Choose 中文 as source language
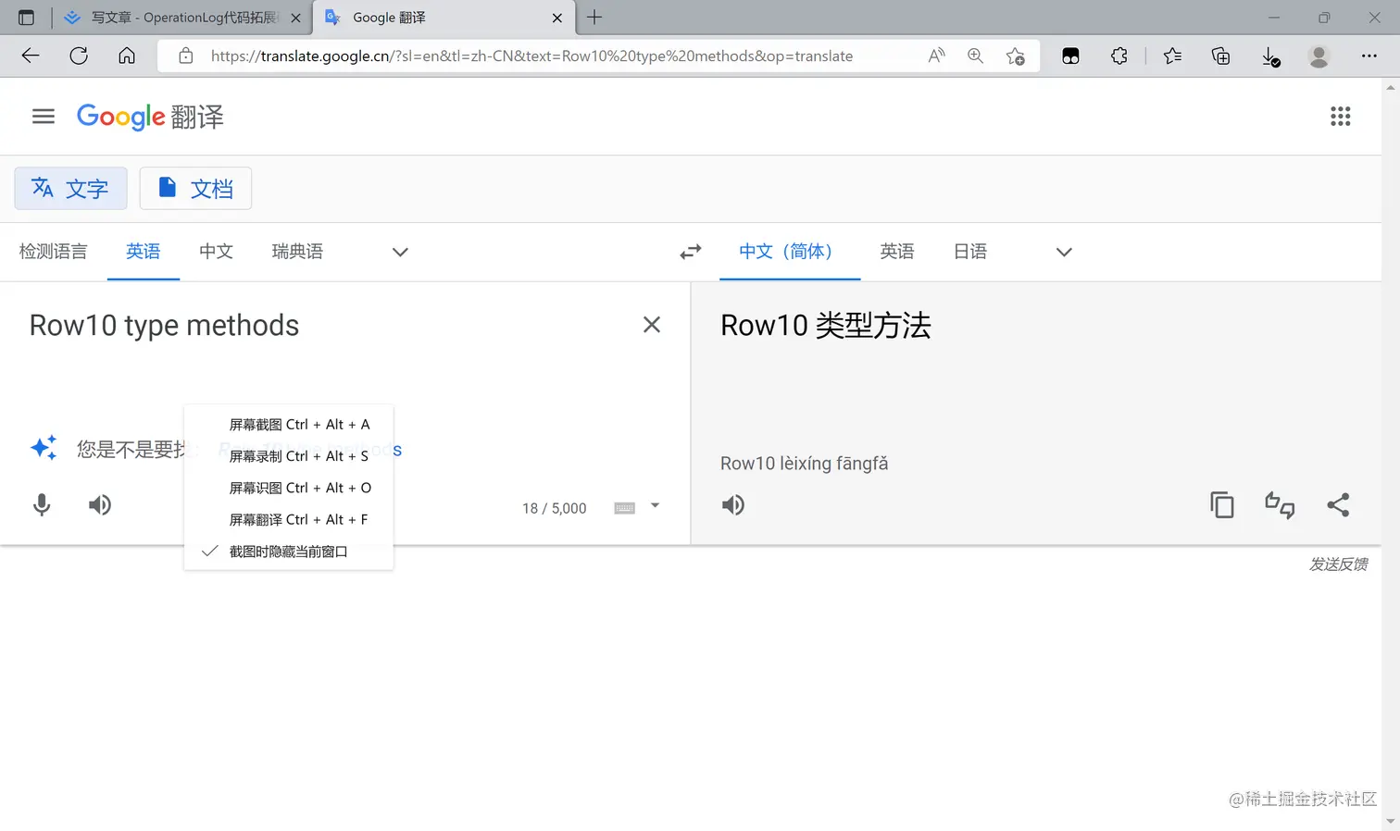 216,252
